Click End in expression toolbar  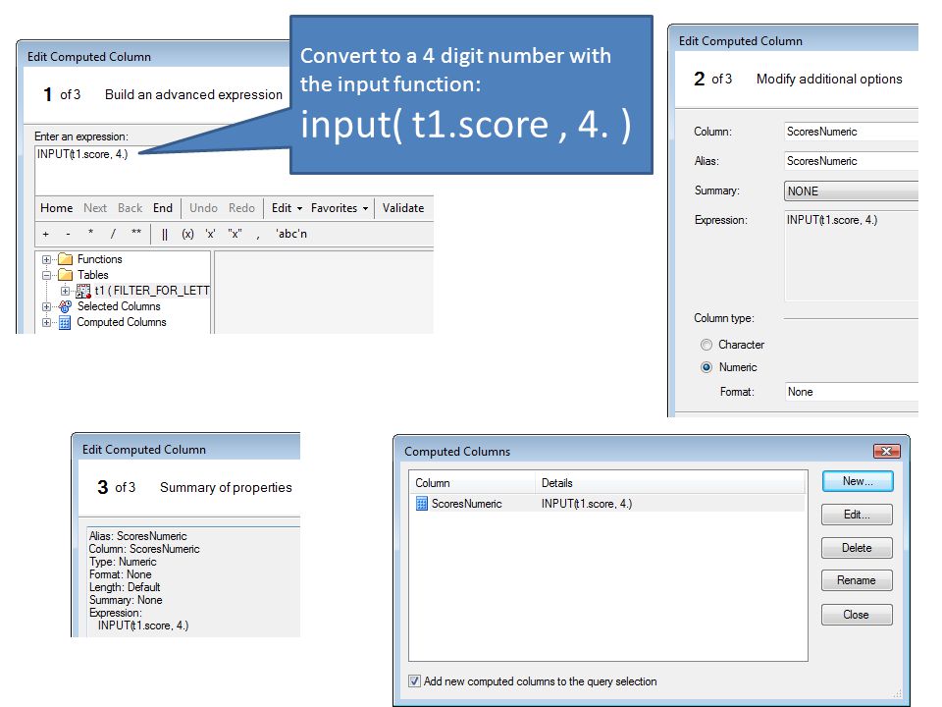pyautogui.click(x=163, y=208)
